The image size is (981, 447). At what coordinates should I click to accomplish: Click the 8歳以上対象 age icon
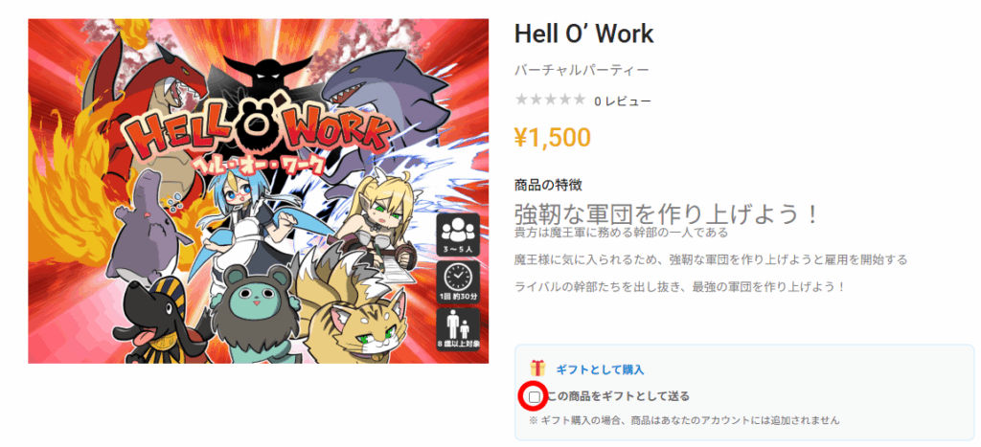pyautogui.click(x=459, y=329)
